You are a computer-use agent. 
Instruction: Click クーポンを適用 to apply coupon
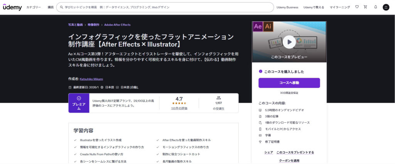coord(289,161)
